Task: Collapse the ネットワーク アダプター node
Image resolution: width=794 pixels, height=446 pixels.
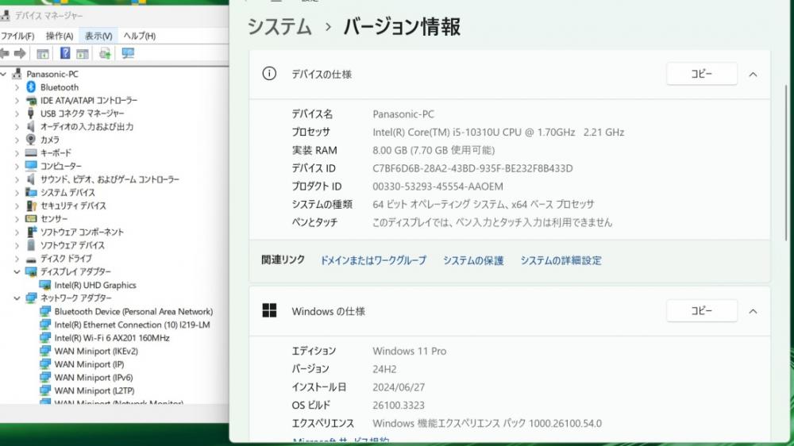Action: pos(17,298)
